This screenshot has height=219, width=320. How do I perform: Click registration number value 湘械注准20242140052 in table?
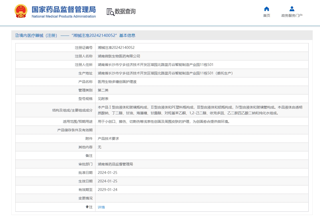pyautogui.click(x=116, y=48)
